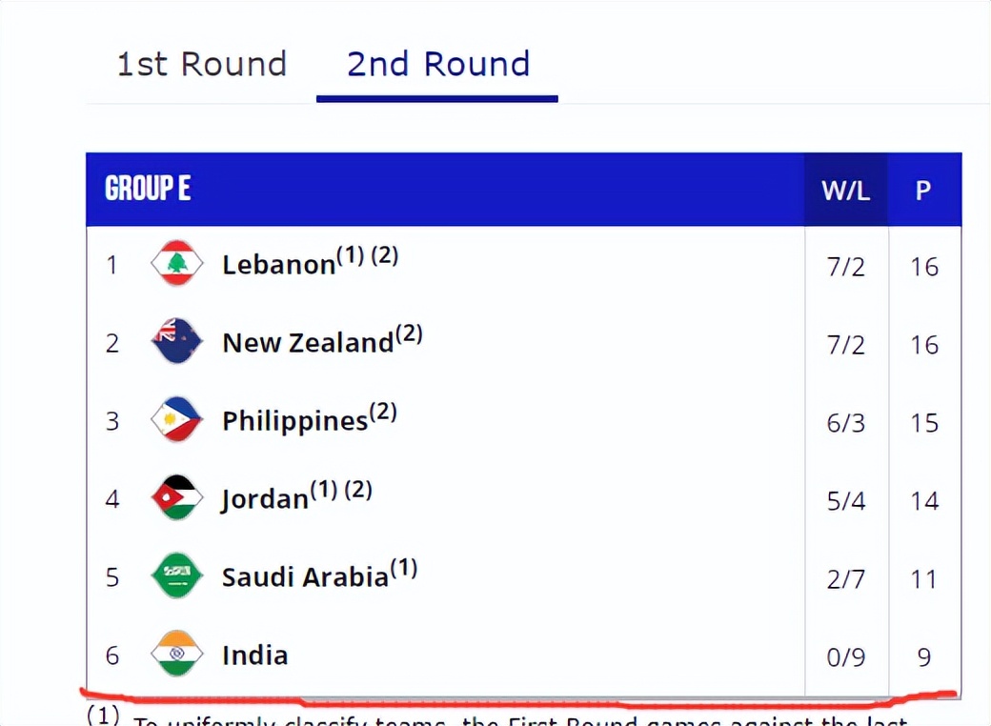
Task: Switch to the 1st Round tab
Action: [x=202, y=65]
